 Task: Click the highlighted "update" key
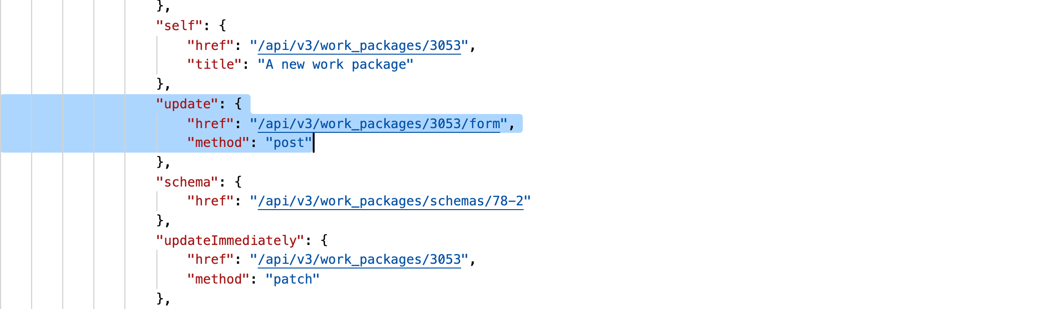coord(187,104)
